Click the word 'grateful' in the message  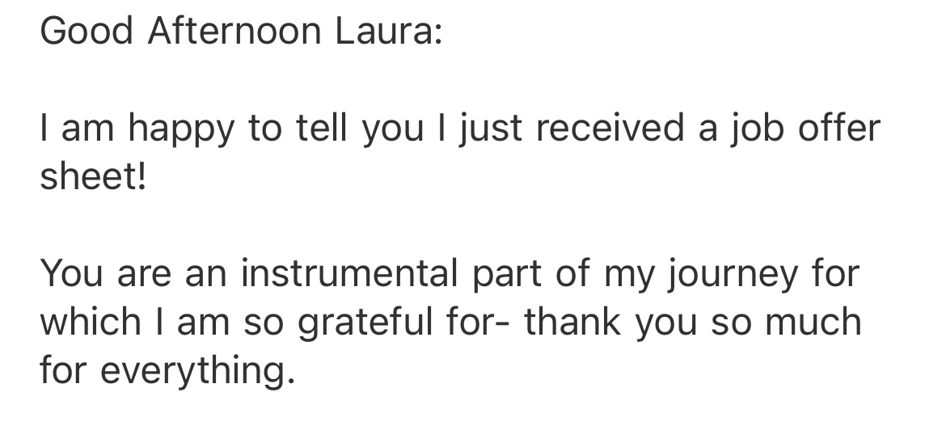coord(365,323)
